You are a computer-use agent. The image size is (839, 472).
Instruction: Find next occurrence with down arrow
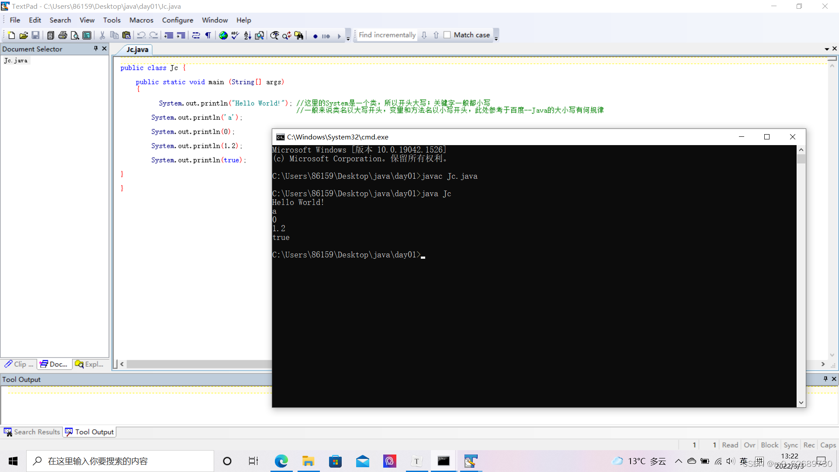coord(424,35)
